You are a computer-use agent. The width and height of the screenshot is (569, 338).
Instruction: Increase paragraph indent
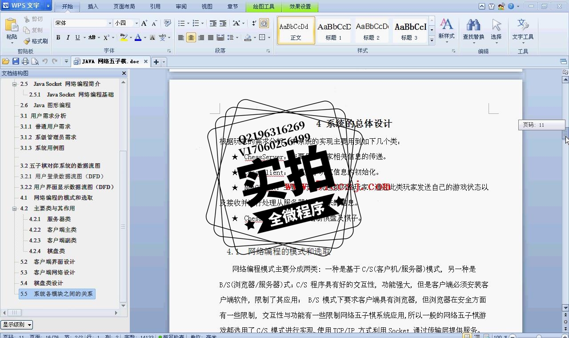[x=223, y=23]
